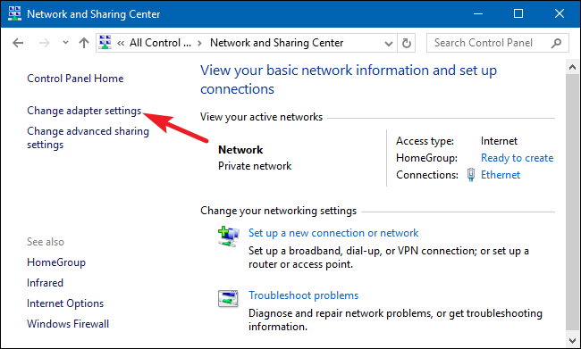Image resolution: width=581 pixels, height=349 pixels.
Task: Open Change adapter settings
Action: (x=84, y=111)
